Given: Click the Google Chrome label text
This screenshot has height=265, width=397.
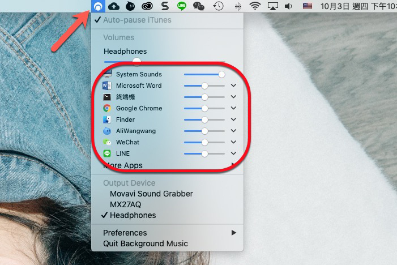Looking at the screenshot, I should pos(139,108).
